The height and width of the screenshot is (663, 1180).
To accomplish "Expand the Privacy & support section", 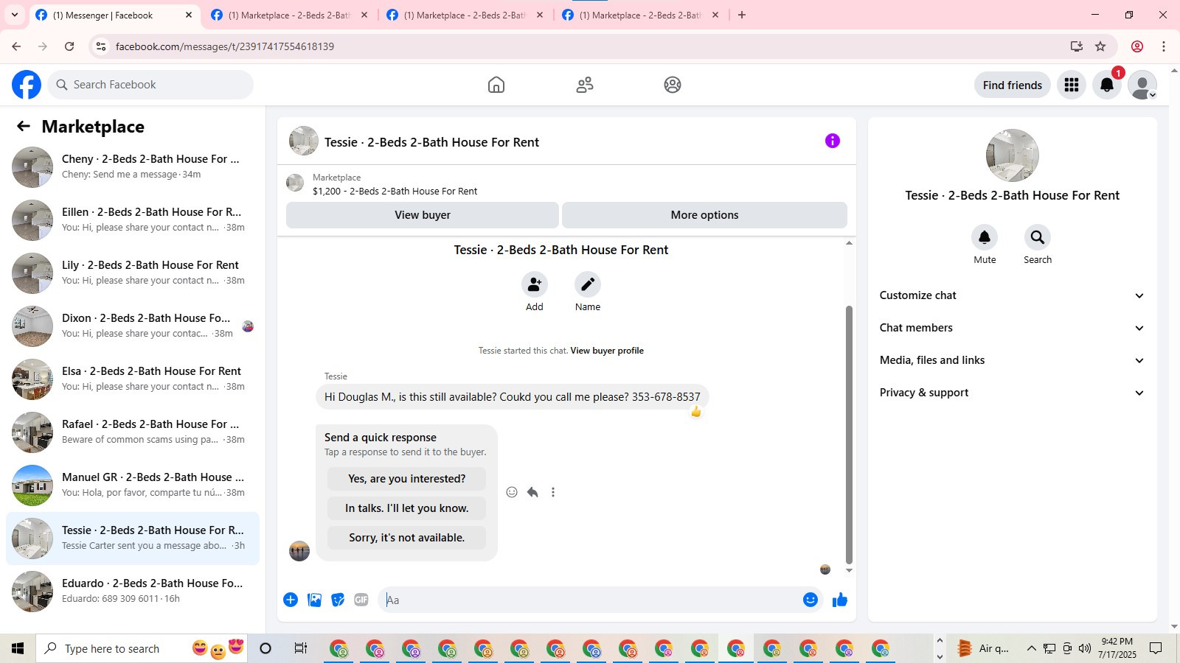I will (x=1012, y=393).
